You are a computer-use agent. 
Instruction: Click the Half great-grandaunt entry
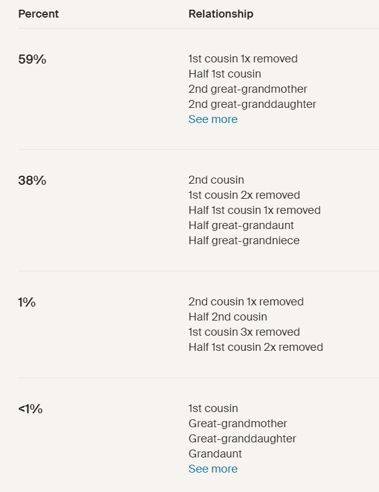[241, 225]
